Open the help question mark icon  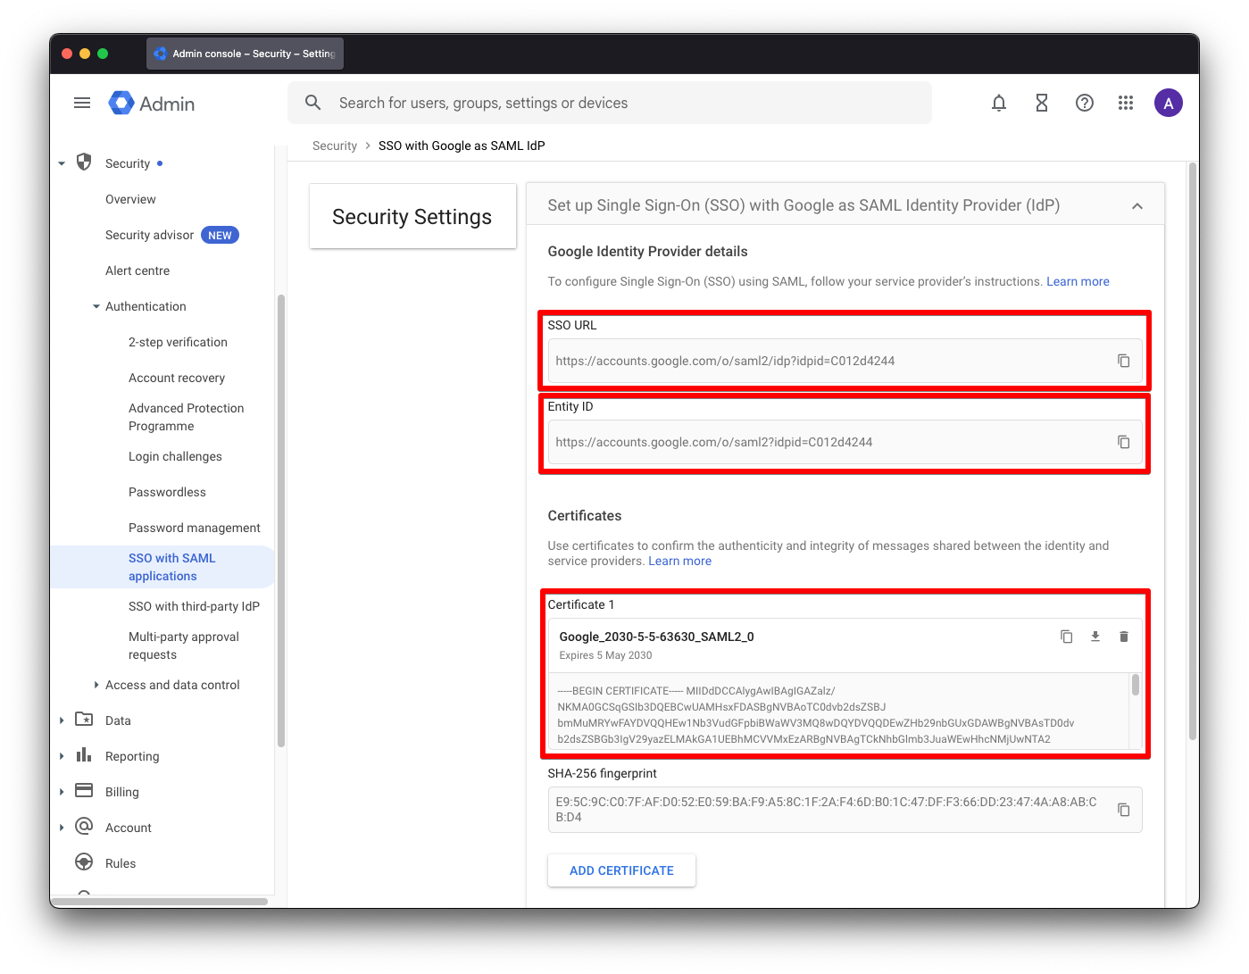pos(1084,103)
